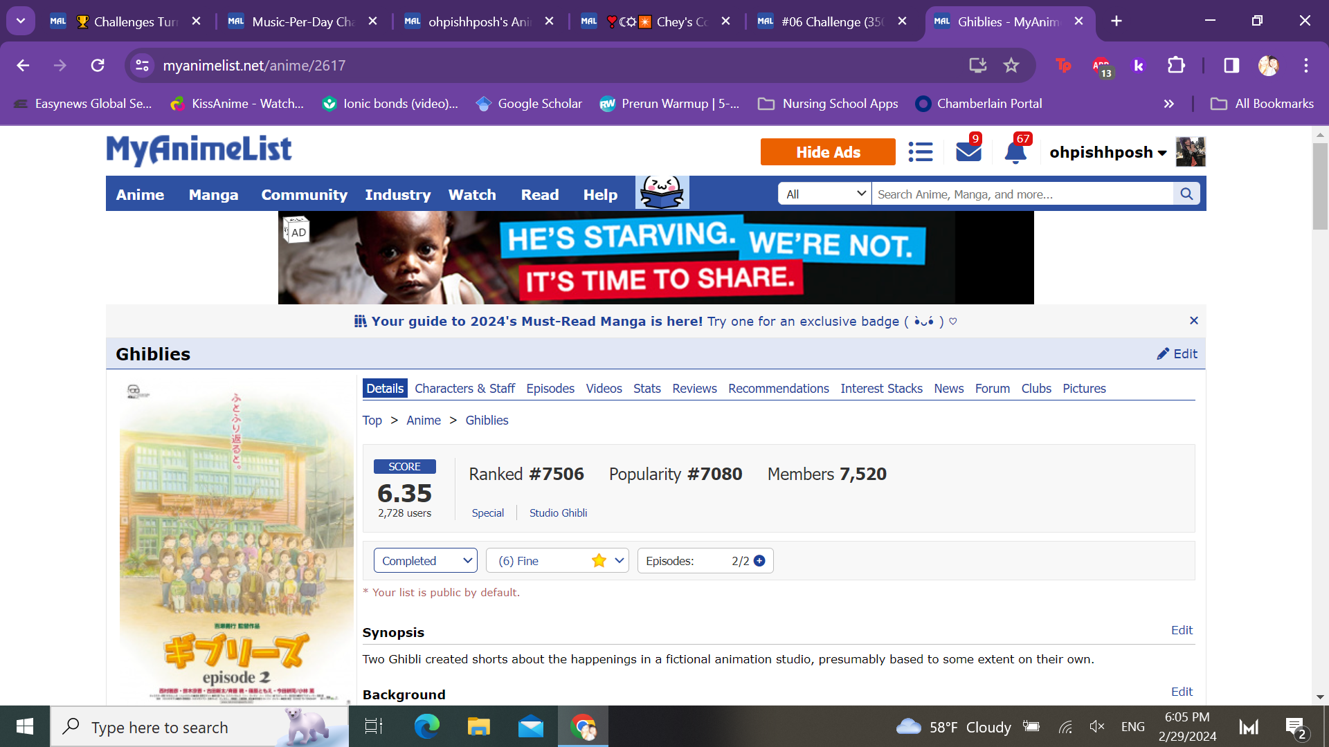
Task: Open a new browser tab
Action: point(1116,21)
